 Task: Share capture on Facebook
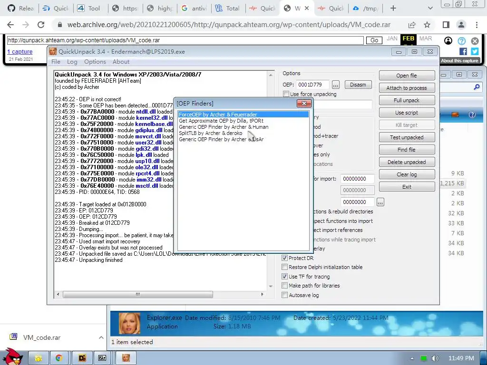pyautogui.click(x=463, y=51)
